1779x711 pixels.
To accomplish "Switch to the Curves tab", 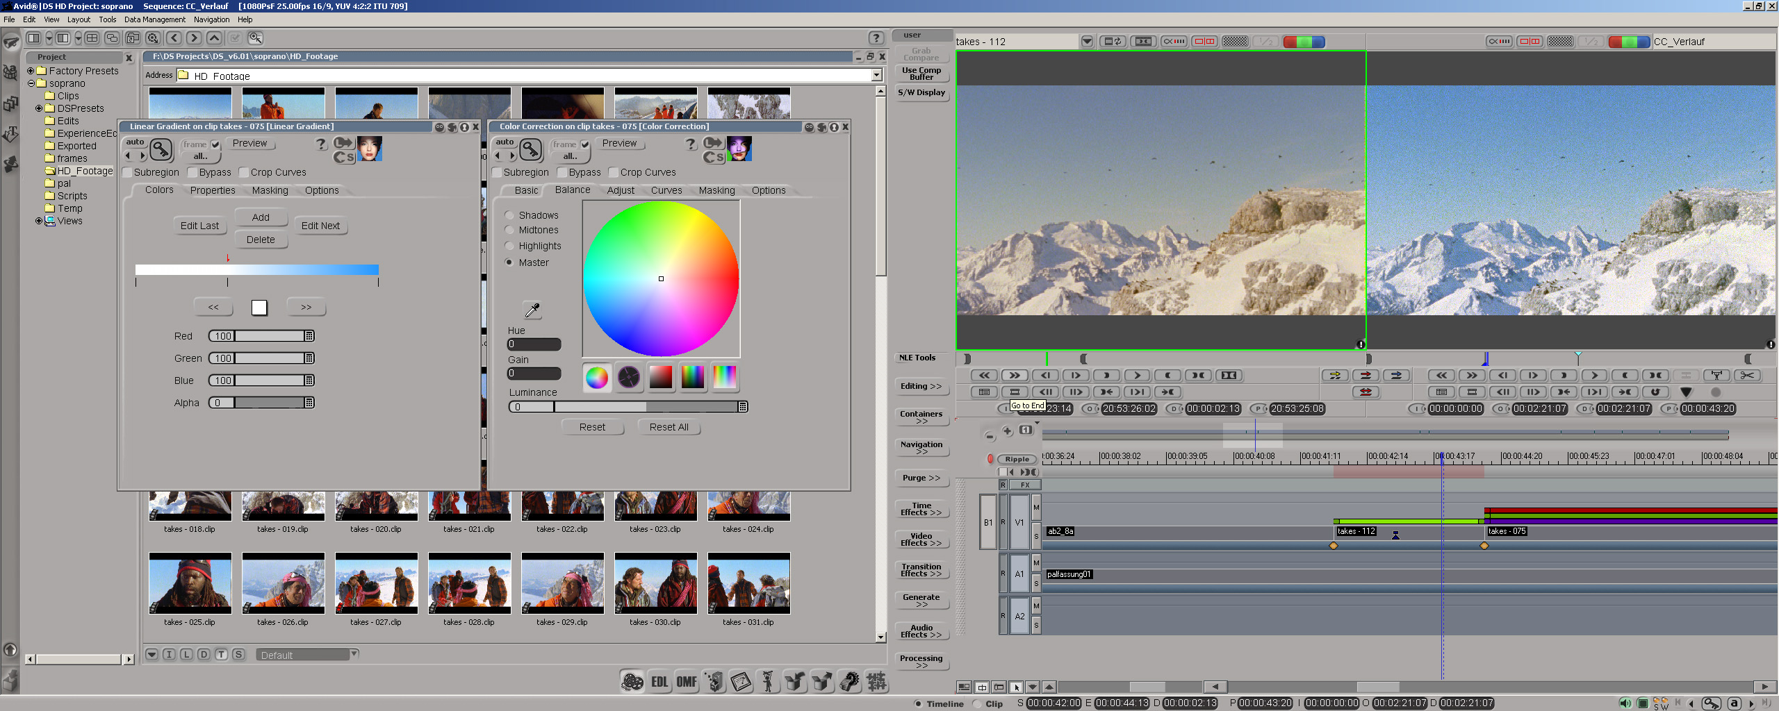I will [x=666, y=190].
